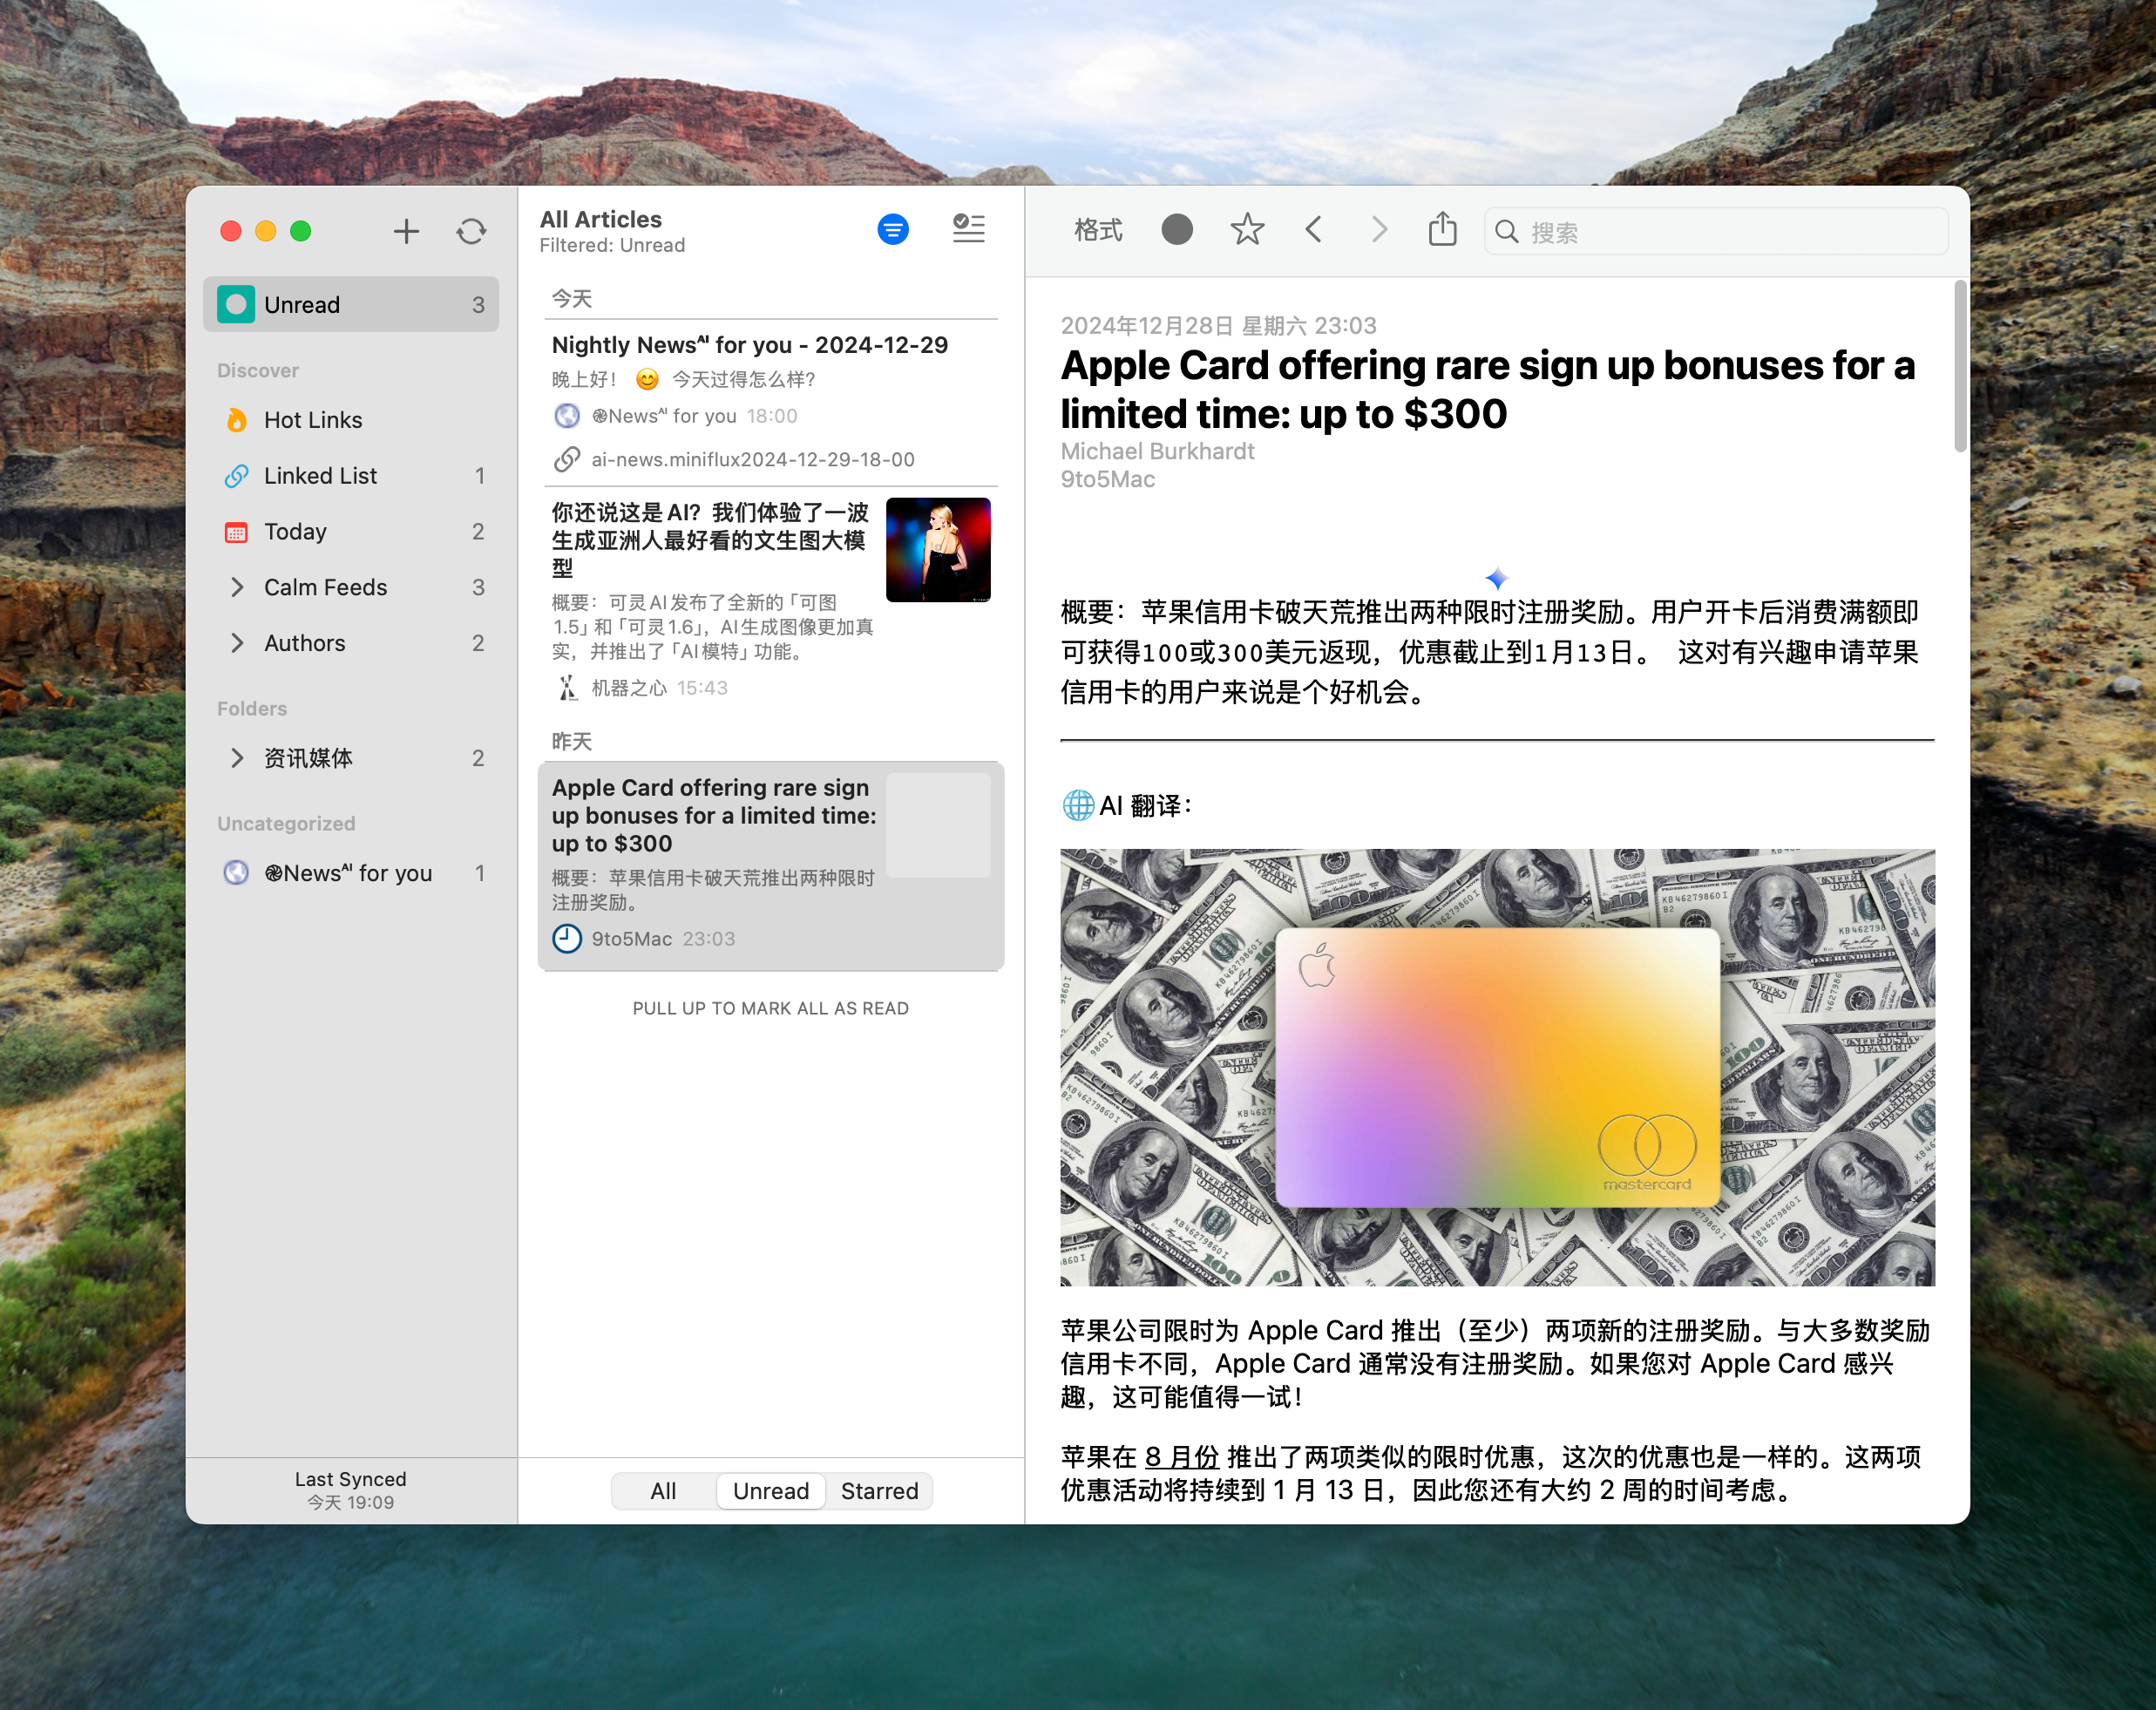Click the News for you feed globe icon in sidebar
Viewport: 2156px width, 1710px height.
tap(236, 873)
